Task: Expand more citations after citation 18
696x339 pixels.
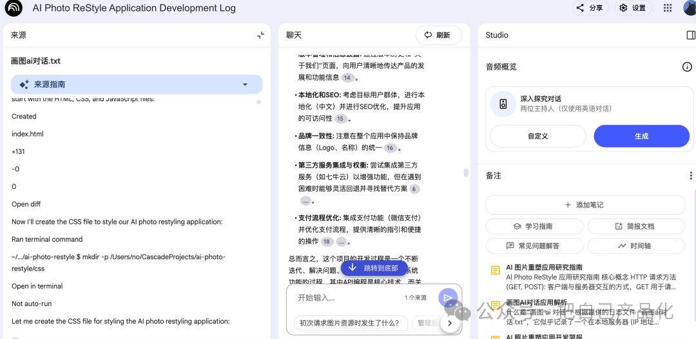Action: tap(342, 242)
